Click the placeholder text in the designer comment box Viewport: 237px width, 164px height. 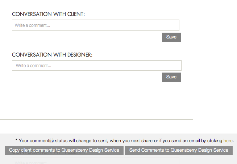tap(33, 66)
